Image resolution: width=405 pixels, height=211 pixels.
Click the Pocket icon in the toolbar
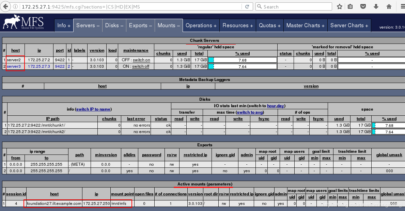tap(363, 7)
